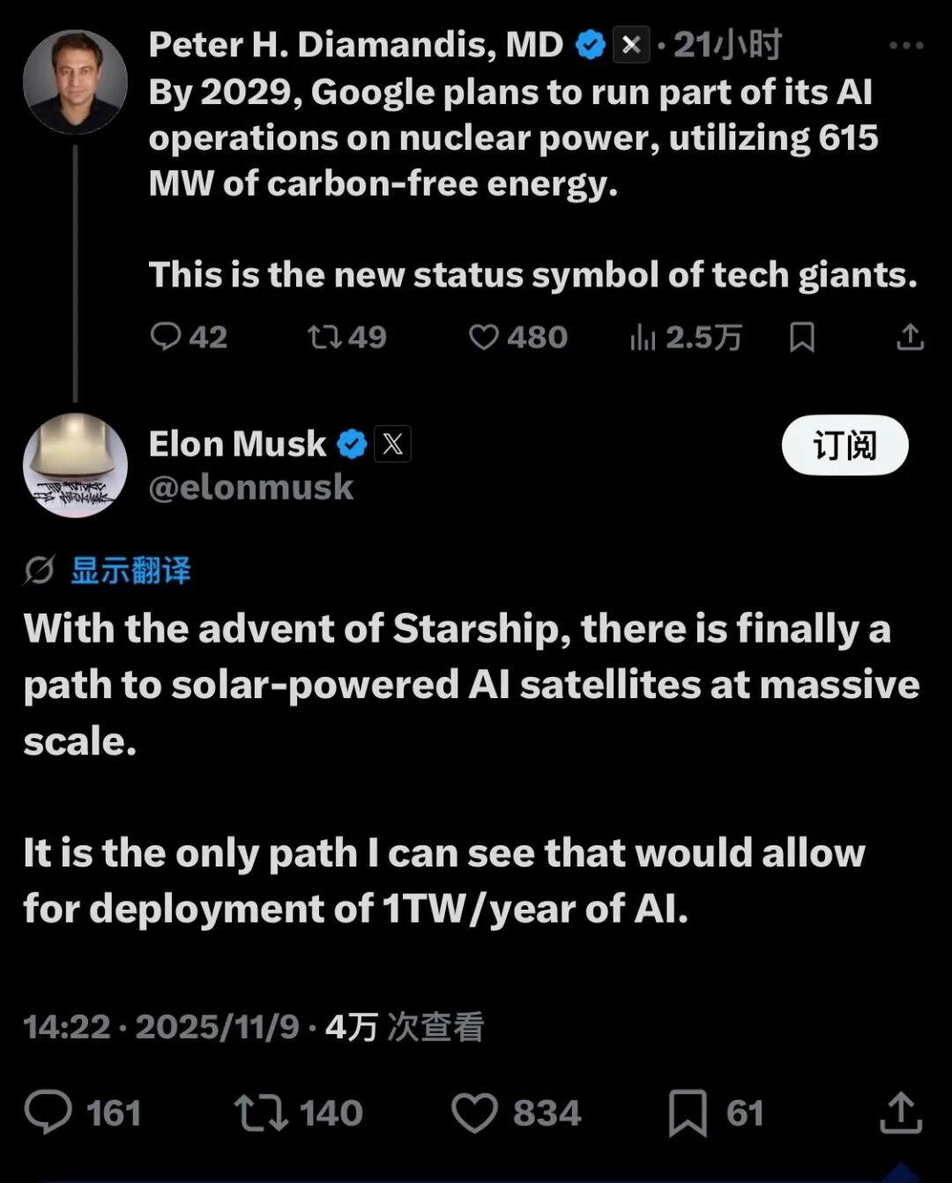Open Peter Diamandis's profile picture
952x1183 pixels.
75,82
